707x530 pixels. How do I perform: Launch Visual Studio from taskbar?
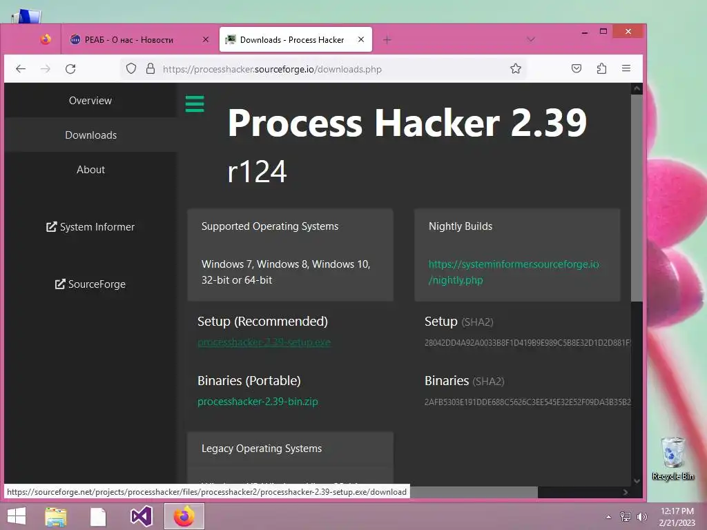(141, 516)
